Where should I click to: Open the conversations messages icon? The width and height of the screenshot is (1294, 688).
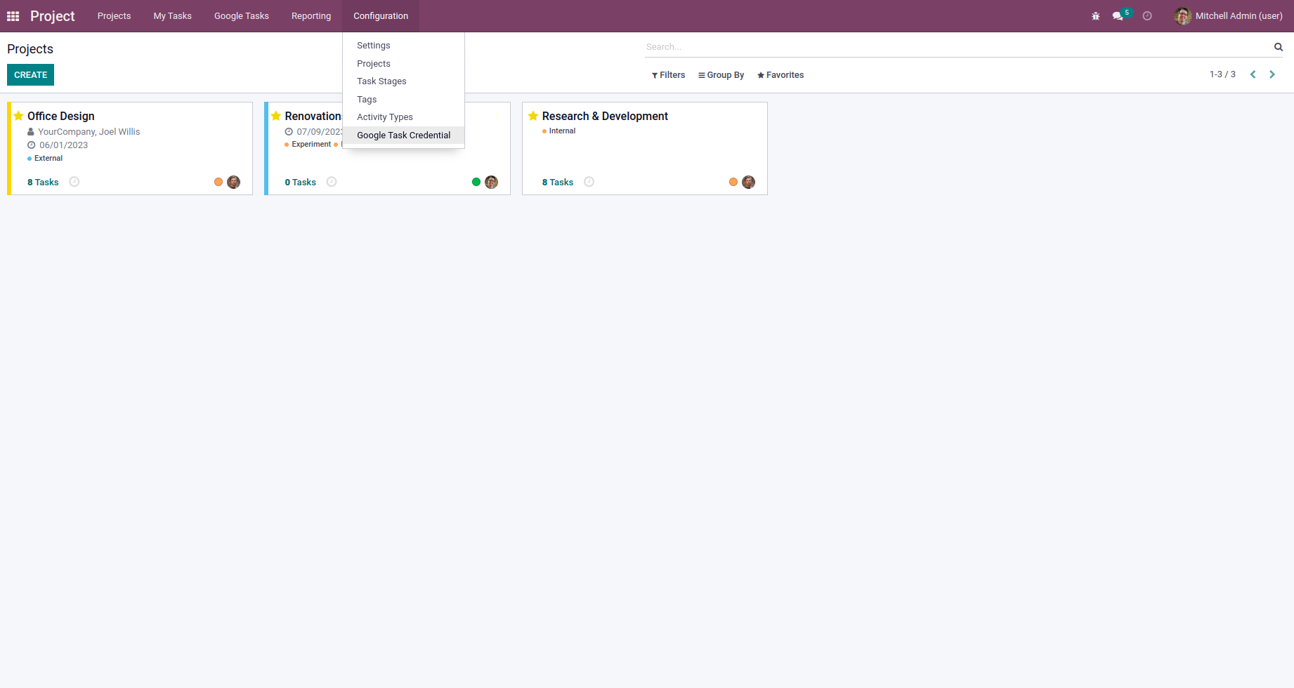click(1118, 16)
